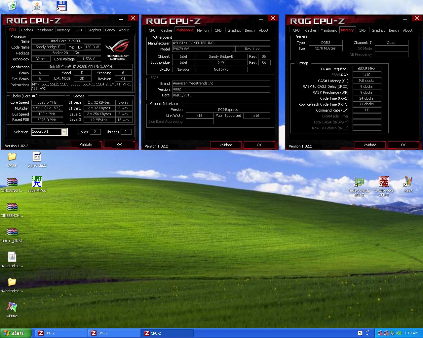Screen dimensions: 423x338
Task: Click the Rated FSB value 3276.0 MHz
Action: pos(47,120)
